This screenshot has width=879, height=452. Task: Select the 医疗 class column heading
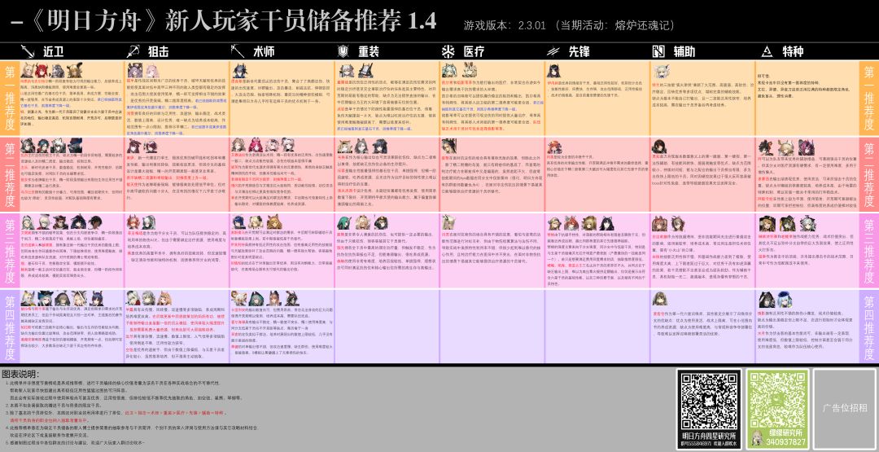[474, 51]
